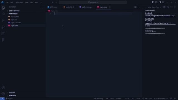The width and height of the screenshot is (178, 100).
Task: Go back in navigation history
Action: click(x=53, y=2)
